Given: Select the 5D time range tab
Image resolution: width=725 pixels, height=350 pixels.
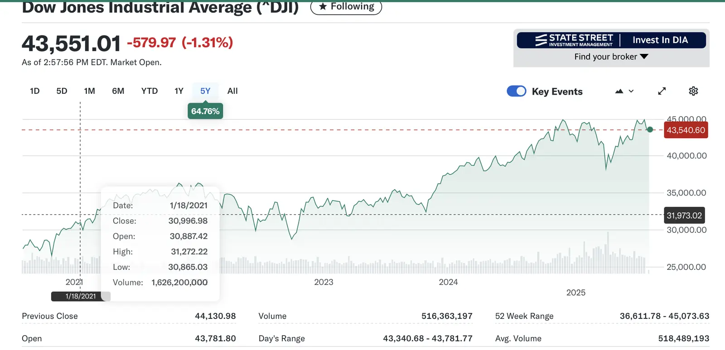Looking at the screenshot, I should [62, 91].
